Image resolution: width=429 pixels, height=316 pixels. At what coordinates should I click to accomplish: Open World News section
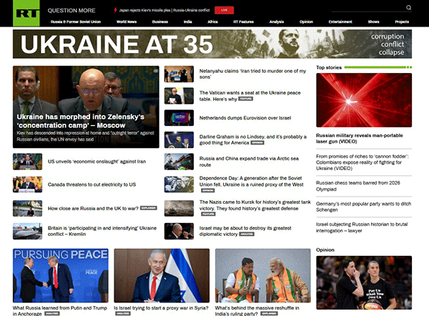pos(127,21)
